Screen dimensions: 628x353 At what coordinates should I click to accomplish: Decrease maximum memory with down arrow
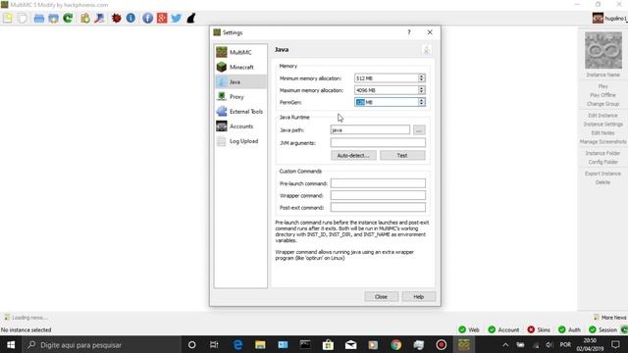[421, 92]
